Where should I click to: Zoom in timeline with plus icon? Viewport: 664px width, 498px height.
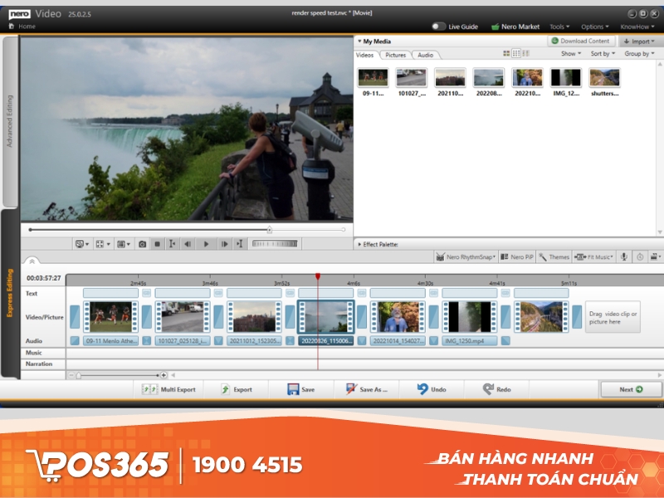pos(164,375)
